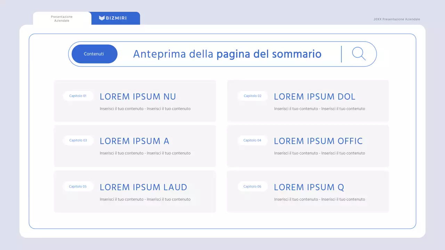
Task: Expand the LOREM IPSUM A section
Action: pos(134,141)
